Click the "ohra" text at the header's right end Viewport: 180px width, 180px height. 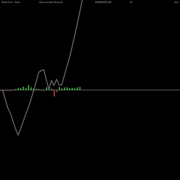[176, 2]
